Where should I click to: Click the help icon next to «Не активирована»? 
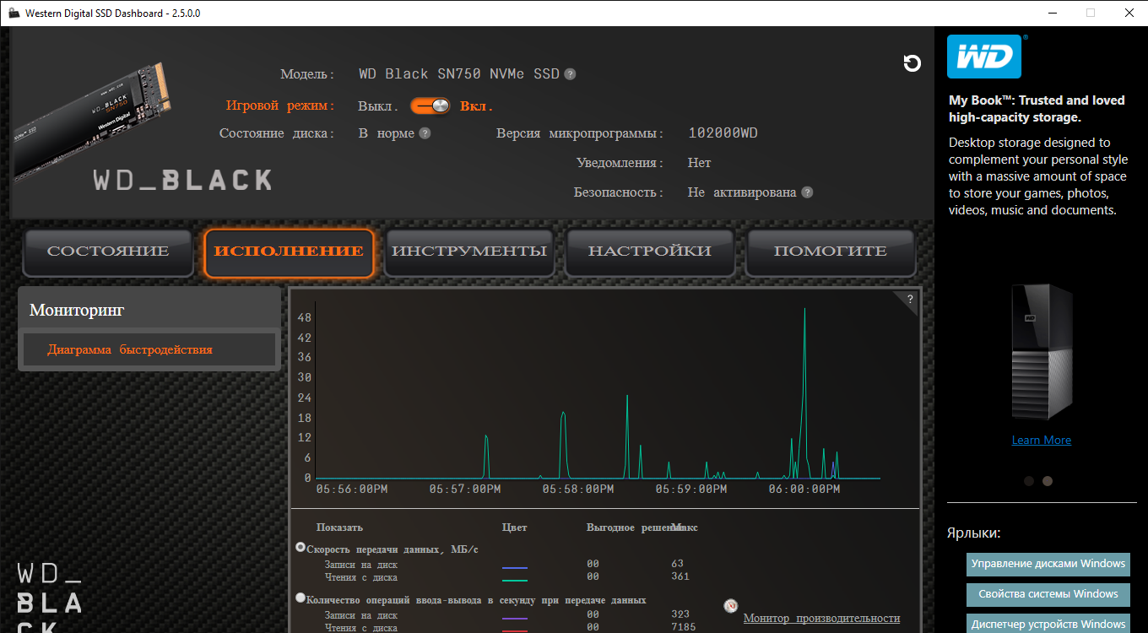tap(807, 192)
